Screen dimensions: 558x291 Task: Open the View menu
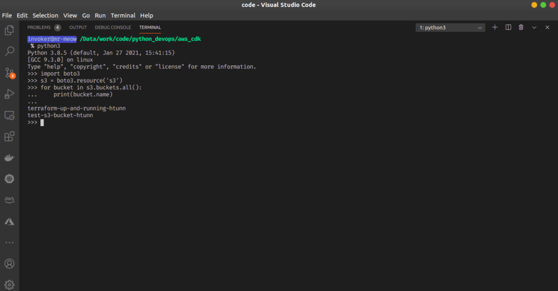point(70,15)
